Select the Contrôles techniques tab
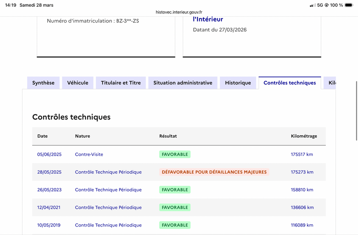 coord(290,83)
